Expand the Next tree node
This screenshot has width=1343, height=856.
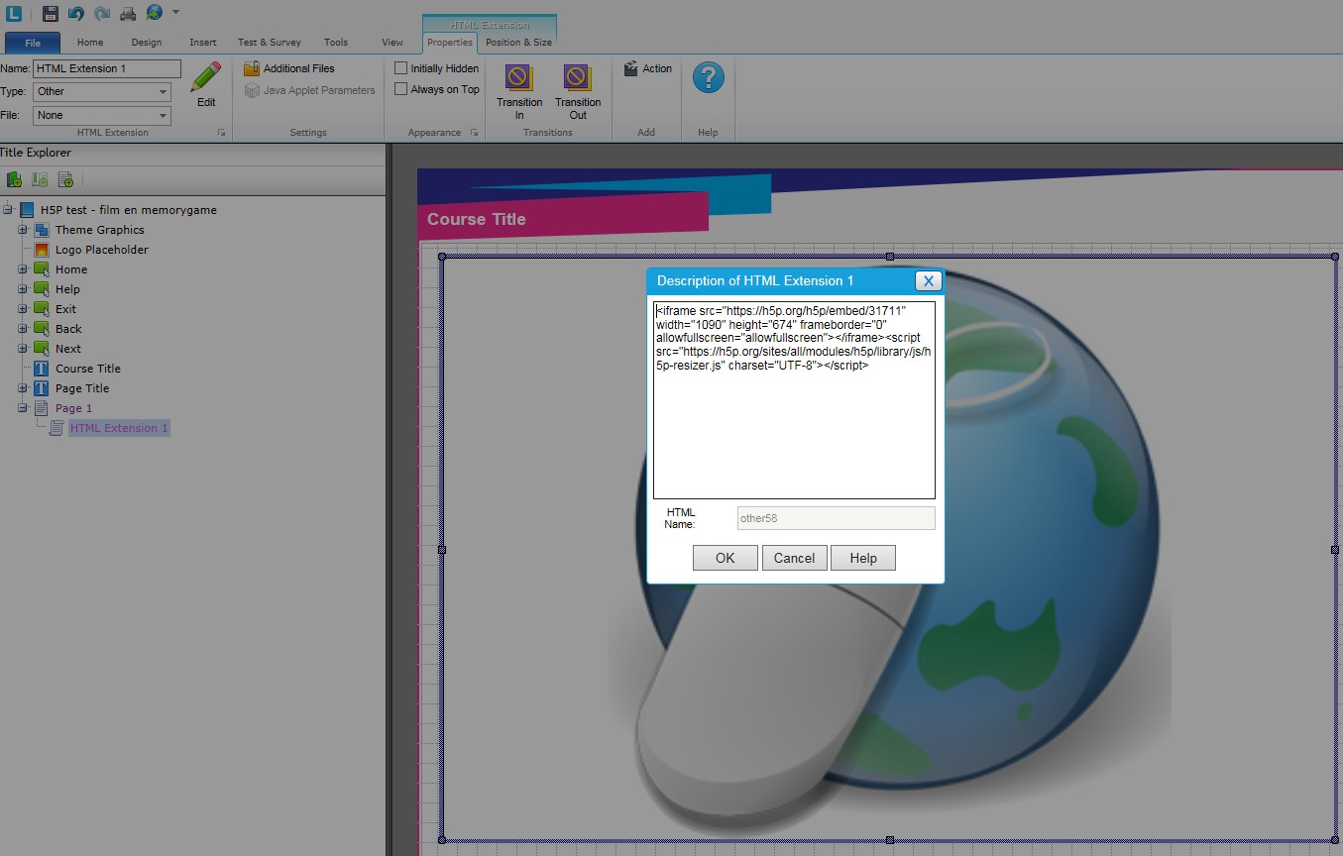23,349
